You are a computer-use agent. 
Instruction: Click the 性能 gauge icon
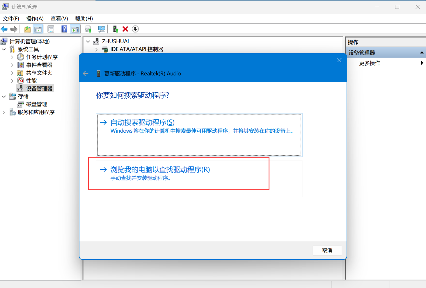(21, 81)
